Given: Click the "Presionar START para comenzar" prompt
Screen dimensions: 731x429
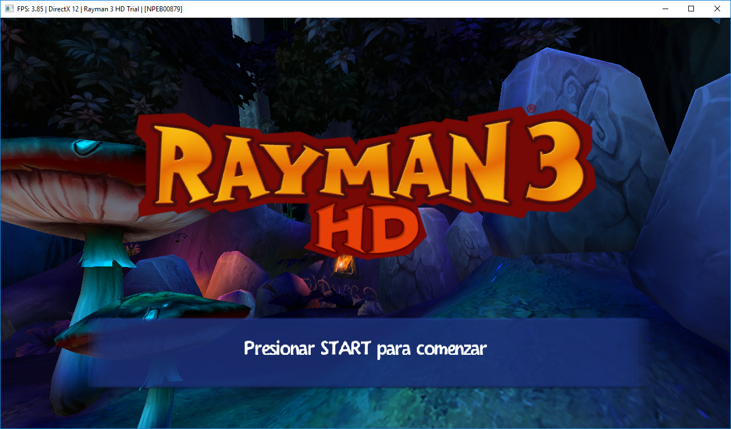Looking at the screenshot, I should click(x=365, y=349).
